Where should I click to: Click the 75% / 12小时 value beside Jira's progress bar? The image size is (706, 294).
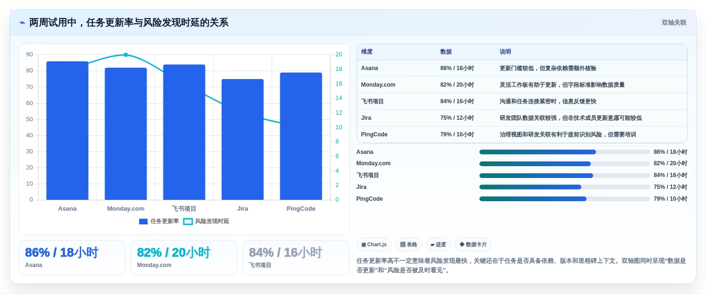[670, 187]
